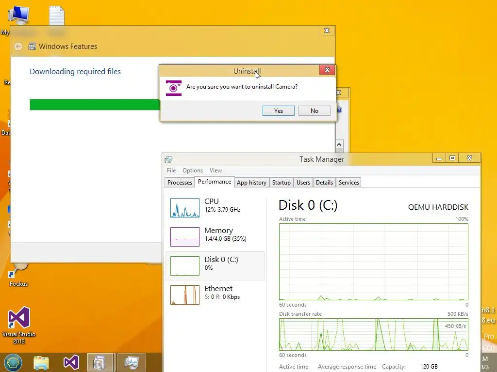Click the Task Manager taskbar button

132,362
